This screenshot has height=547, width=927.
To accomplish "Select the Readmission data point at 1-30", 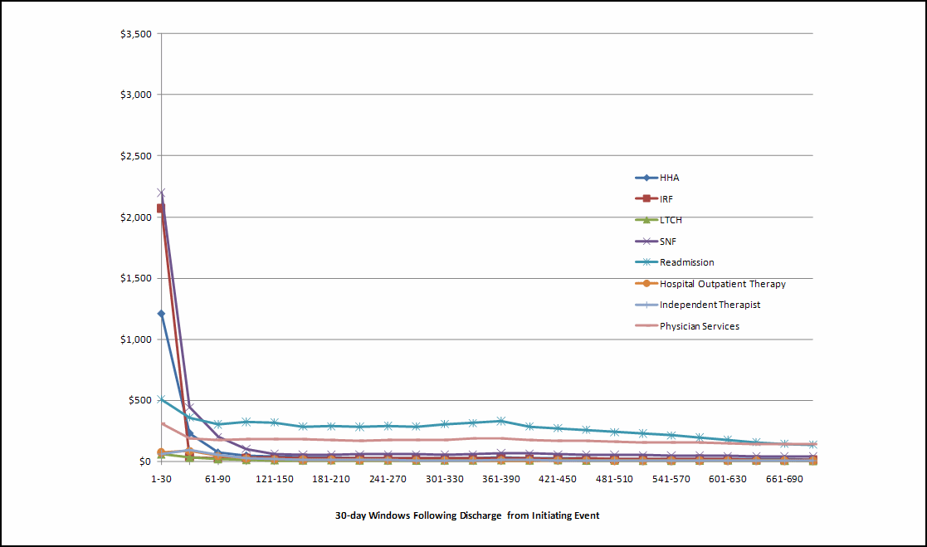I will pyautogui.click(x=161, y=399).
